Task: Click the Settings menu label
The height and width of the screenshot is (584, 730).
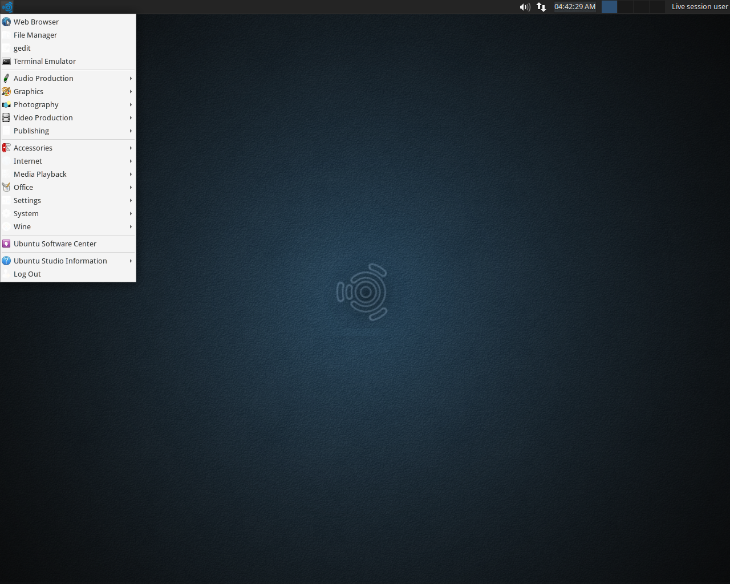Action: 27,200
